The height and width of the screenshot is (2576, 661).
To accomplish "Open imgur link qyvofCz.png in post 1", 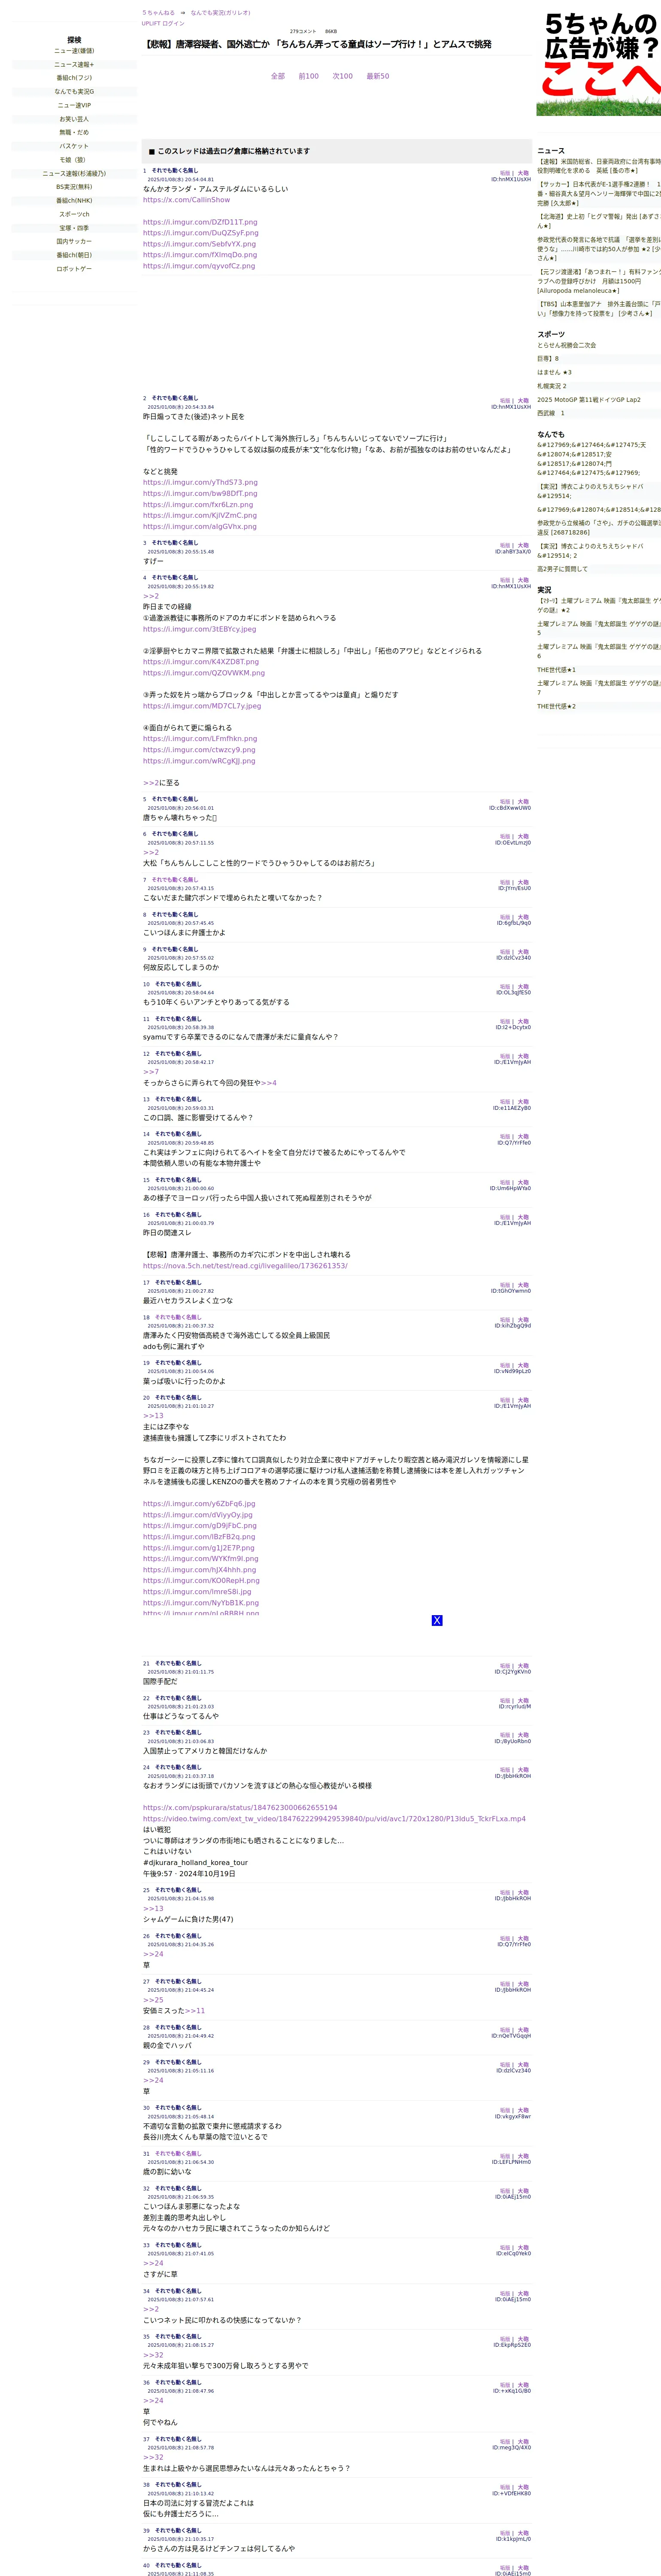I will click(199, 266).
